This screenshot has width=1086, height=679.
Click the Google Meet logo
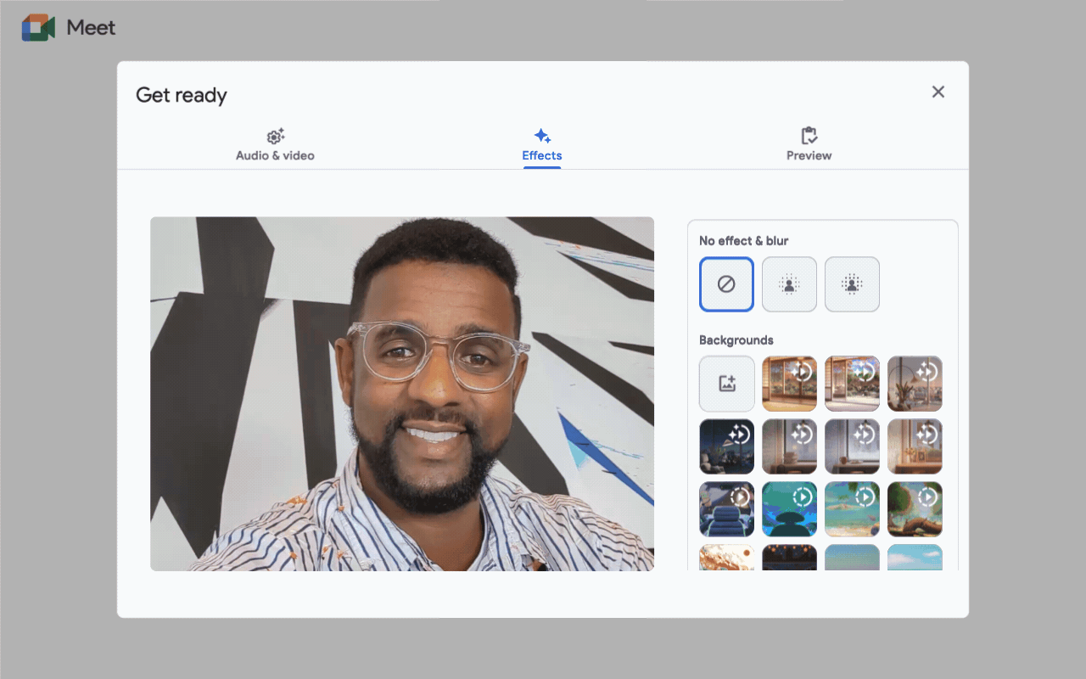[x=69, y=27]
